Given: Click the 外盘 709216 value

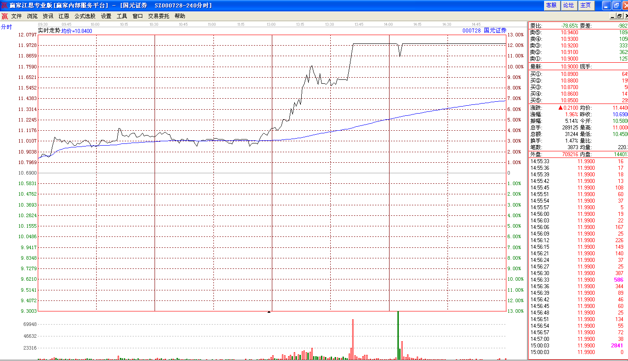Looking at the screenshot, I should pos(570,154).
